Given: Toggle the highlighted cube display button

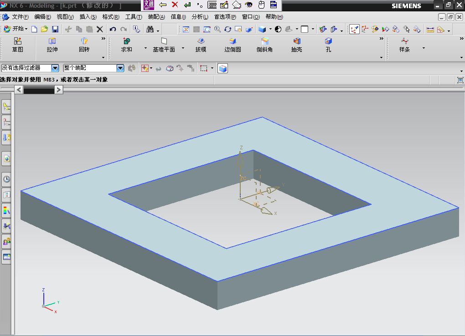Looking at the screenshot, I should 222,68.
